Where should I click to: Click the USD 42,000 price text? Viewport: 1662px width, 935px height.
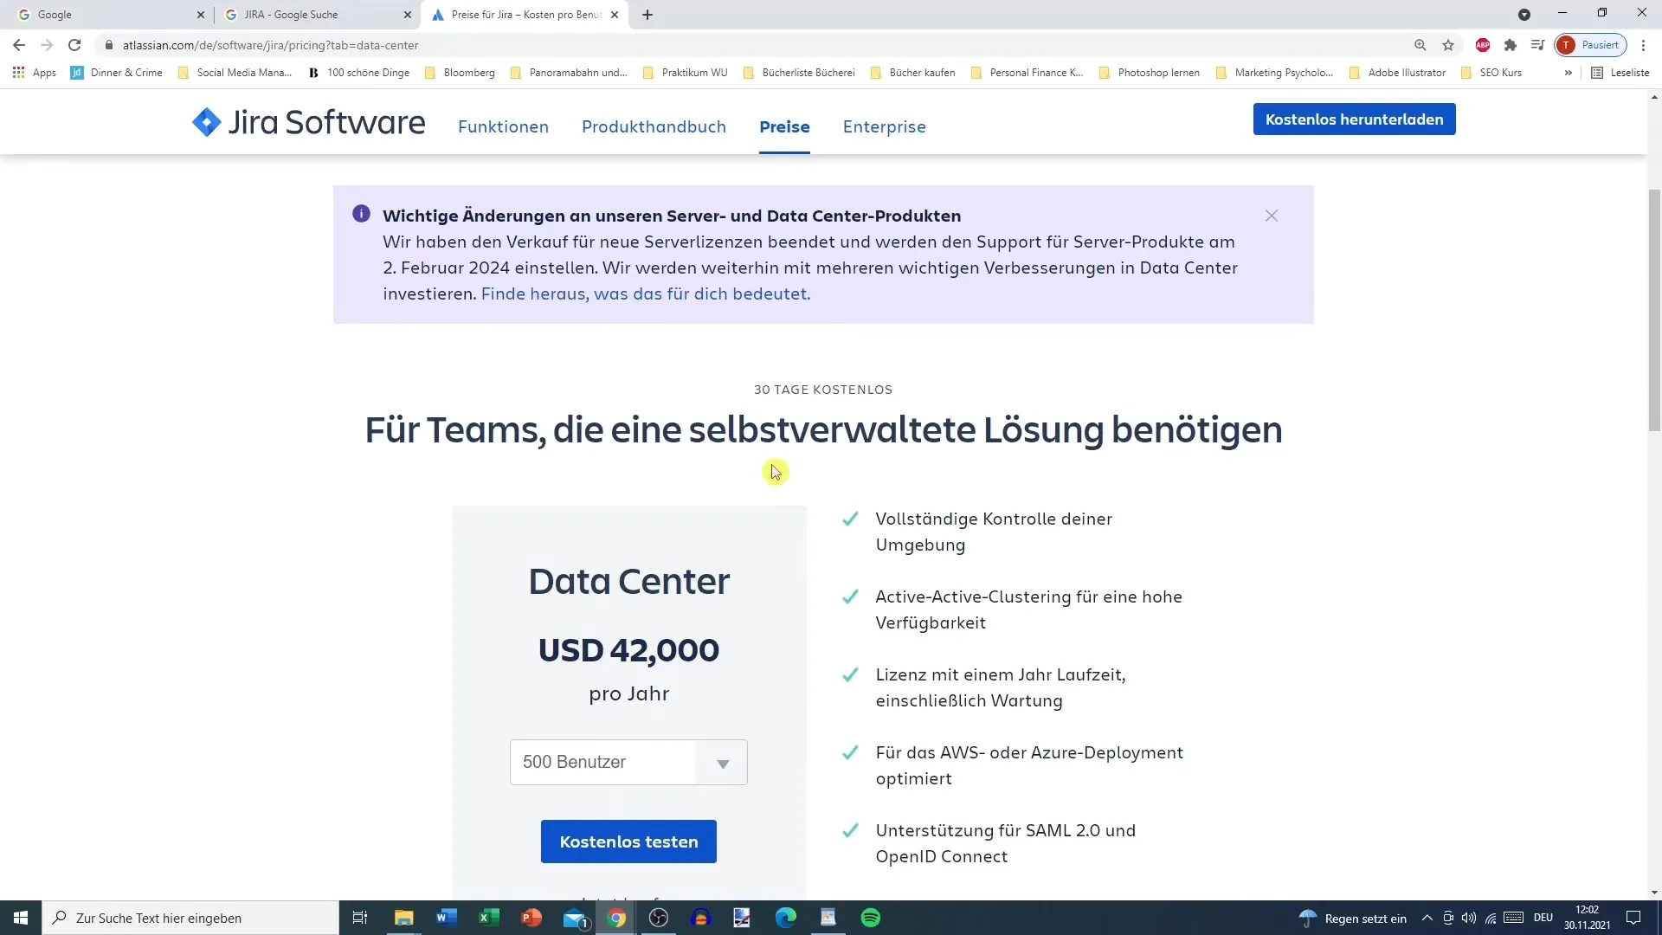[x=628, y=650]
